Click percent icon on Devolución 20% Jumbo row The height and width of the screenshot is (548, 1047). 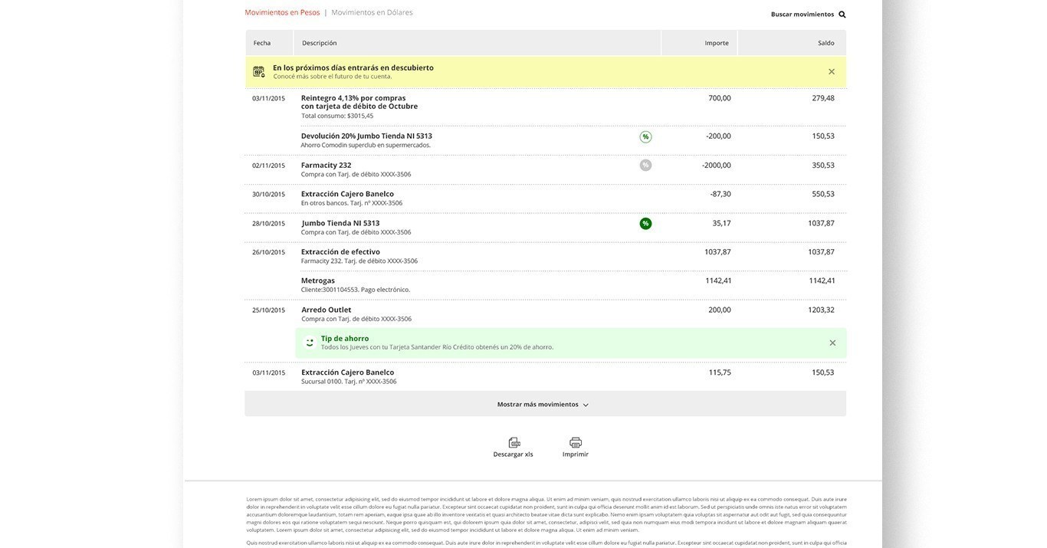(x=645, y=137)
